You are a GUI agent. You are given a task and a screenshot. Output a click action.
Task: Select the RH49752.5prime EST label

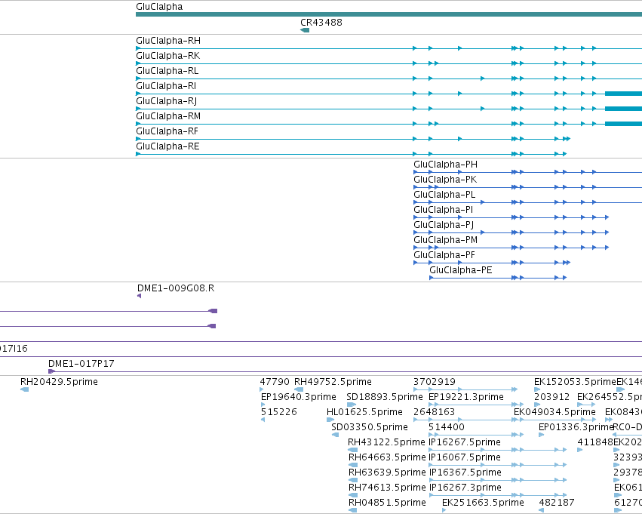(333, 382)
